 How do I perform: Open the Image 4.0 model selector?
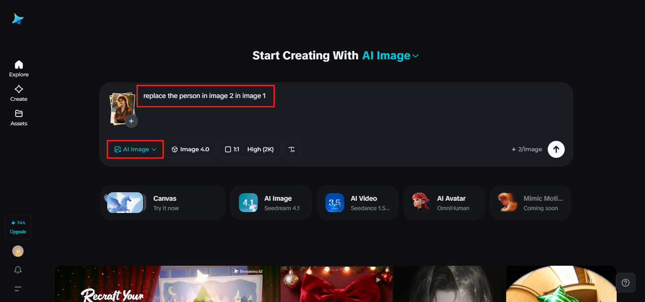(x=190, y=149)
